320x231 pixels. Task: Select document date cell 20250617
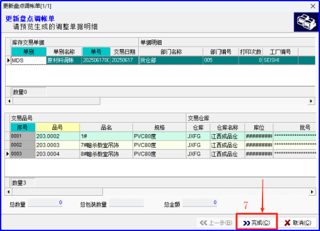tap(124, 60)
